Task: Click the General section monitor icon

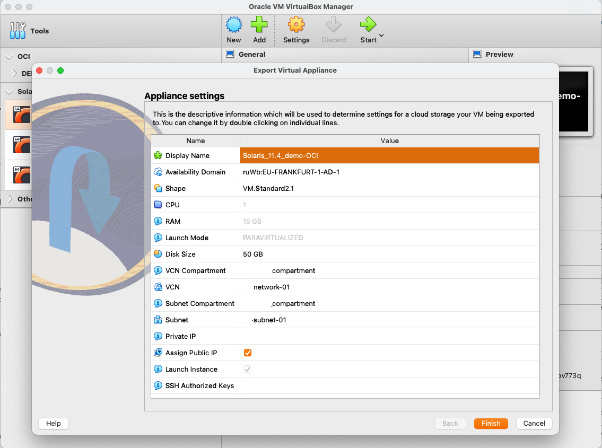Action: pos(230,54)
